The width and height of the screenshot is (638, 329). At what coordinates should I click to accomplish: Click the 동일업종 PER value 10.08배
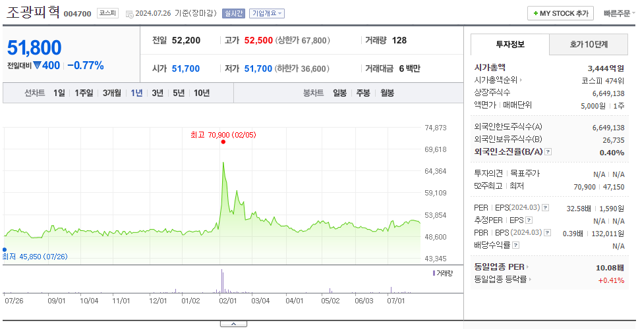click(610, 268)
